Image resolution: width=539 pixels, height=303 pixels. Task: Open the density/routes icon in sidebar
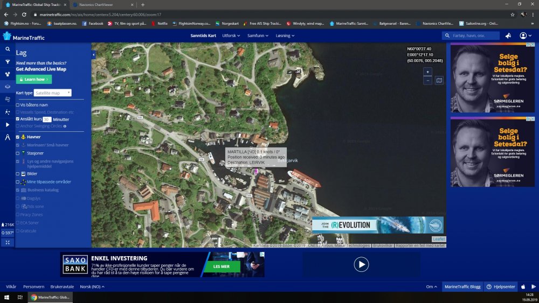[7, 112]
